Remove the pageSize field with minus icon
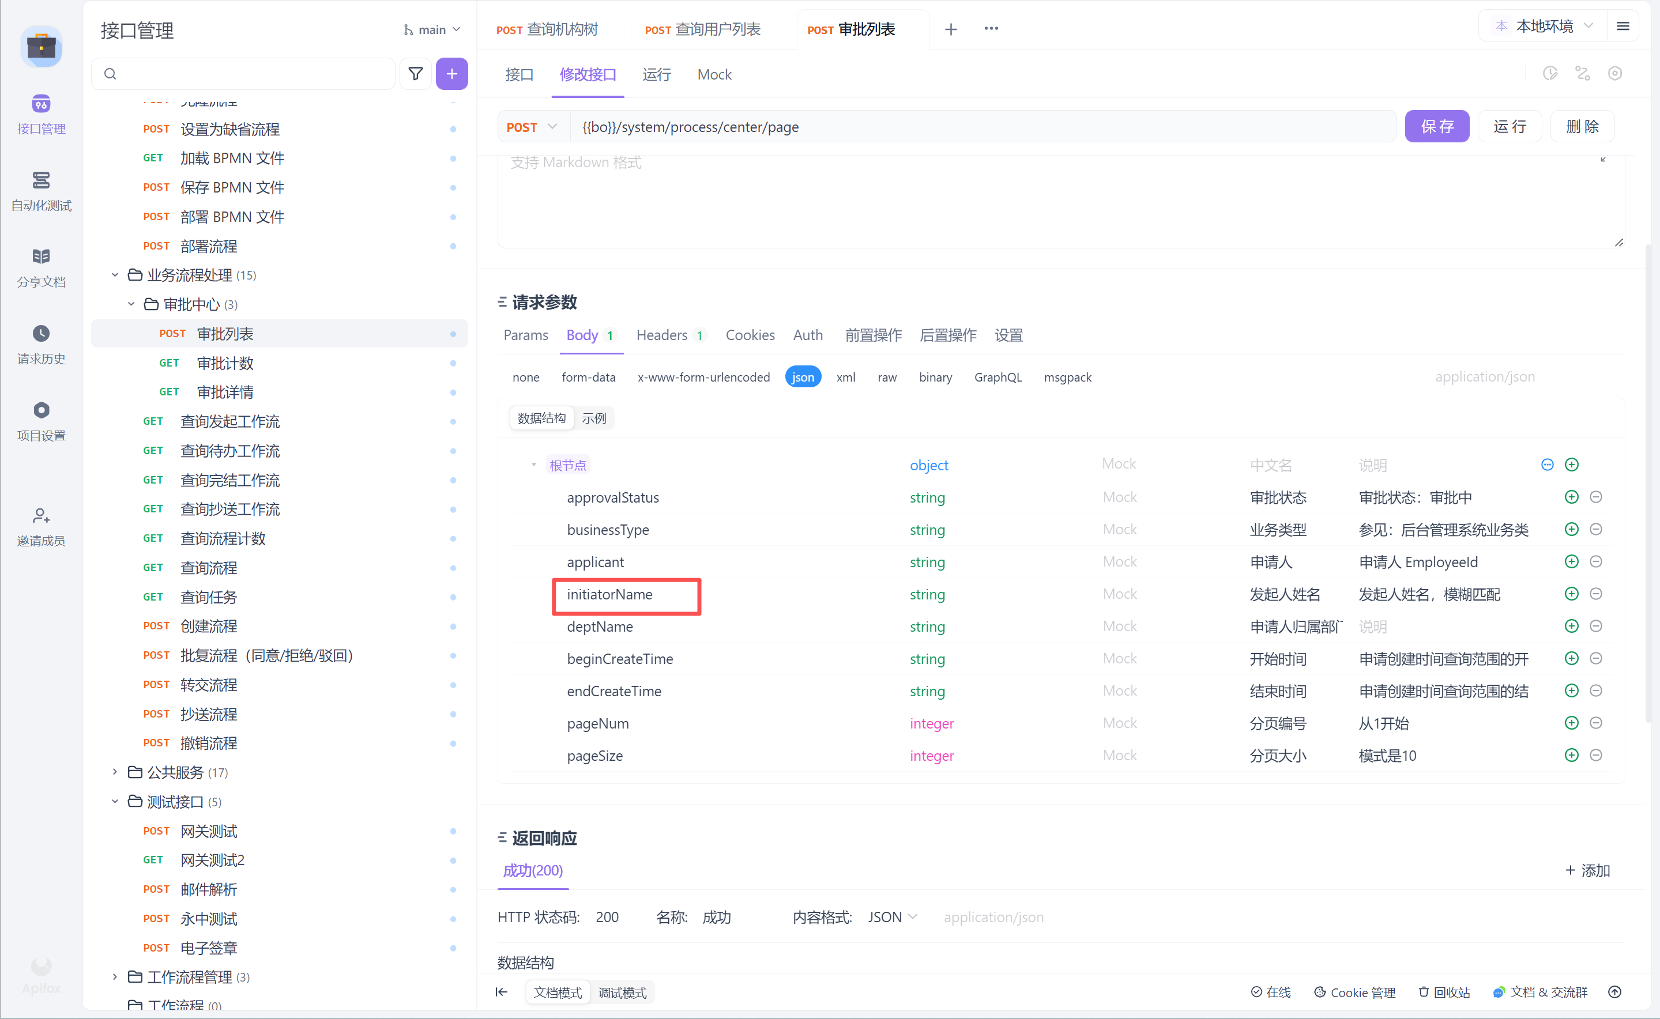 pyautogui.click(x=1595, y=755)
